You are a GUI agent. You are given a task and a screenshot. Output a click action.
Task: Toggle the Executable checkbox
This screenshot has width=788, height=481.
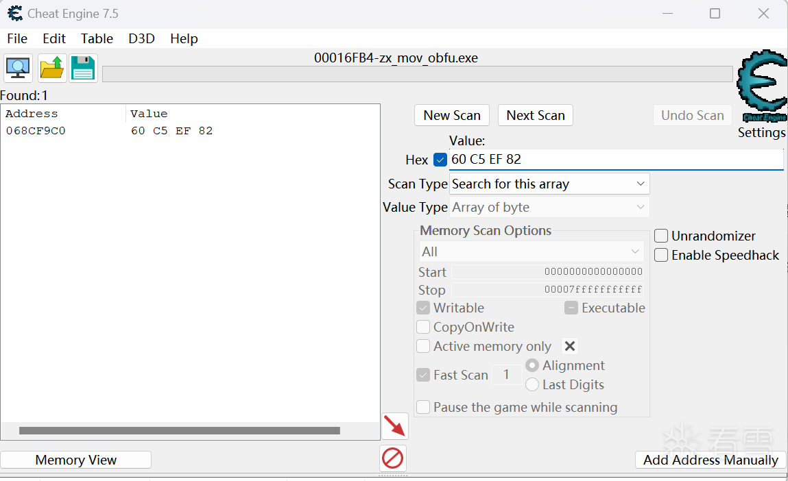point(571,308)
